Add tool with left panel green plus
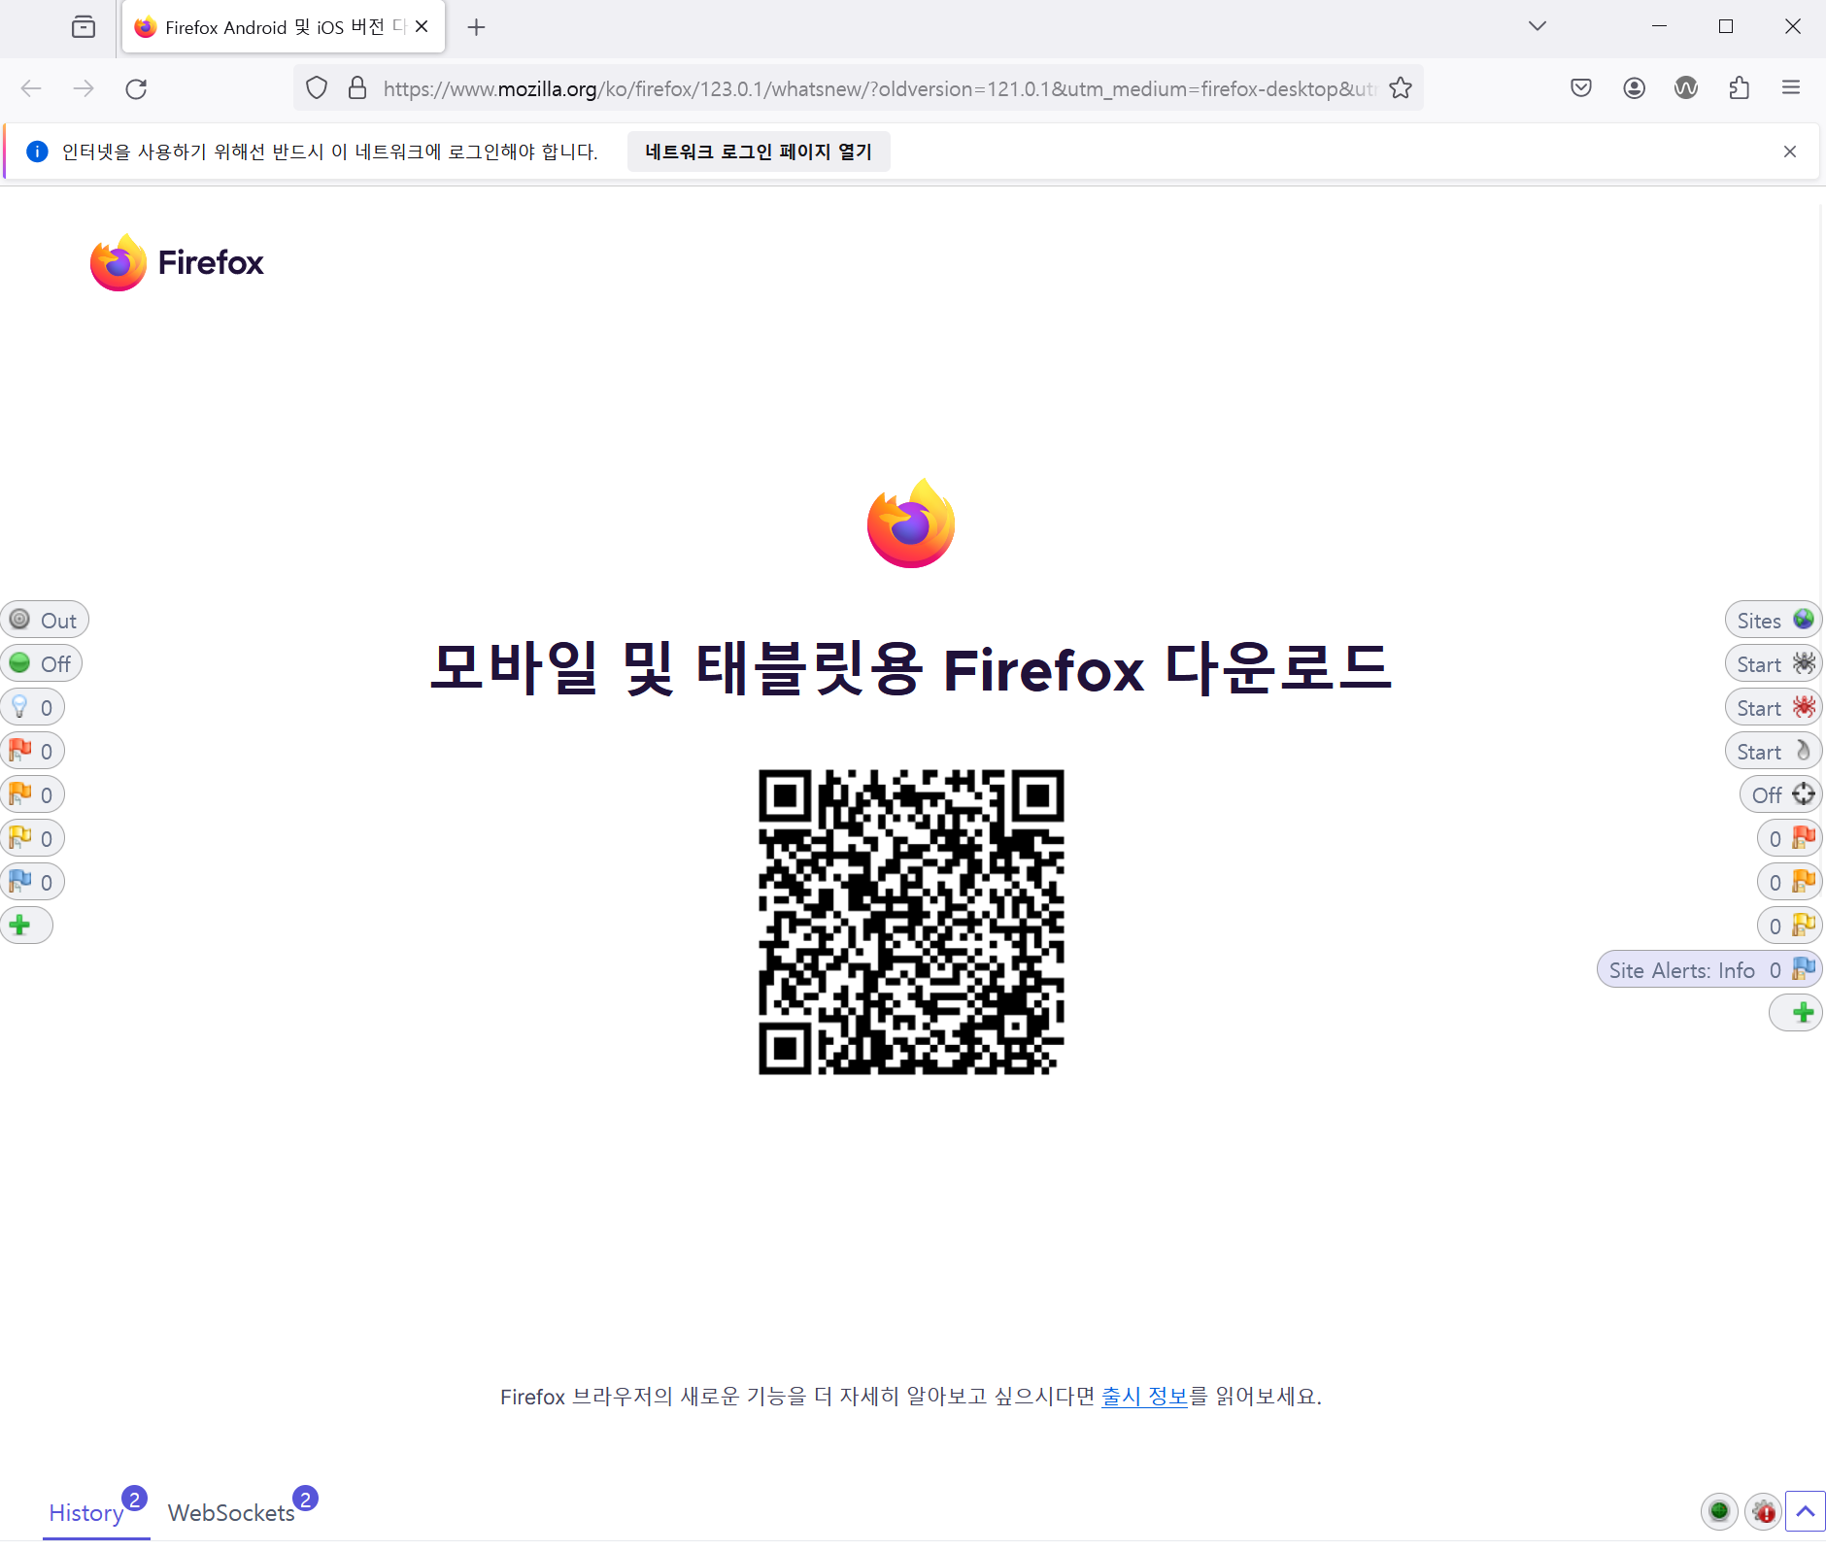 click(x=26, y=926)
